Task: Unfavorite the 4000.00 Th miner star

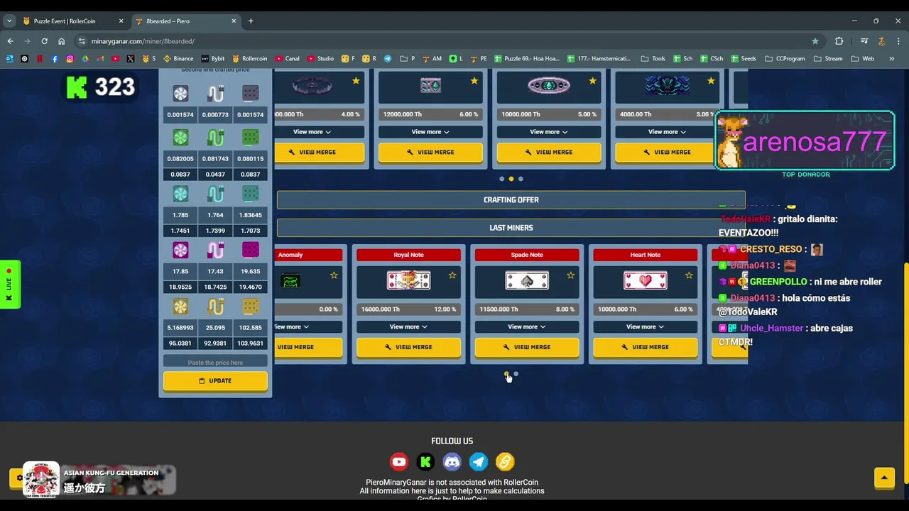Action: (x=711, y=81)
